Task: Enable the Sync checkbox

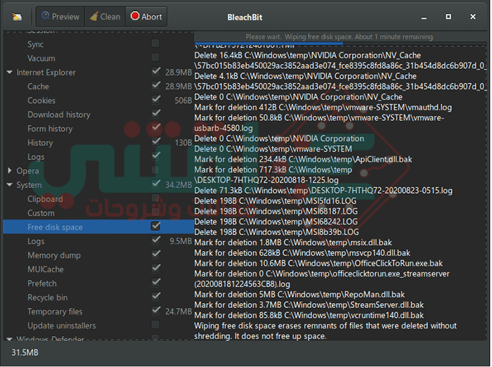Action: [155, 44]
